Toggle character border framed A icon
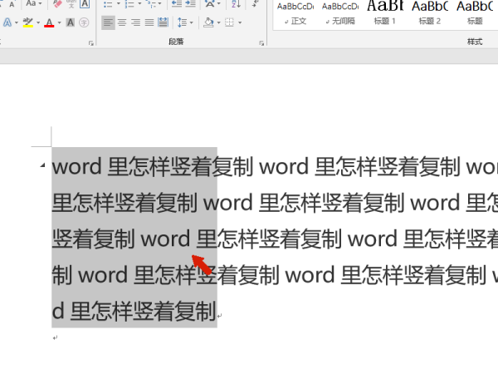The width and height of the screenshot is (498, 374). (x=85, y=4)
